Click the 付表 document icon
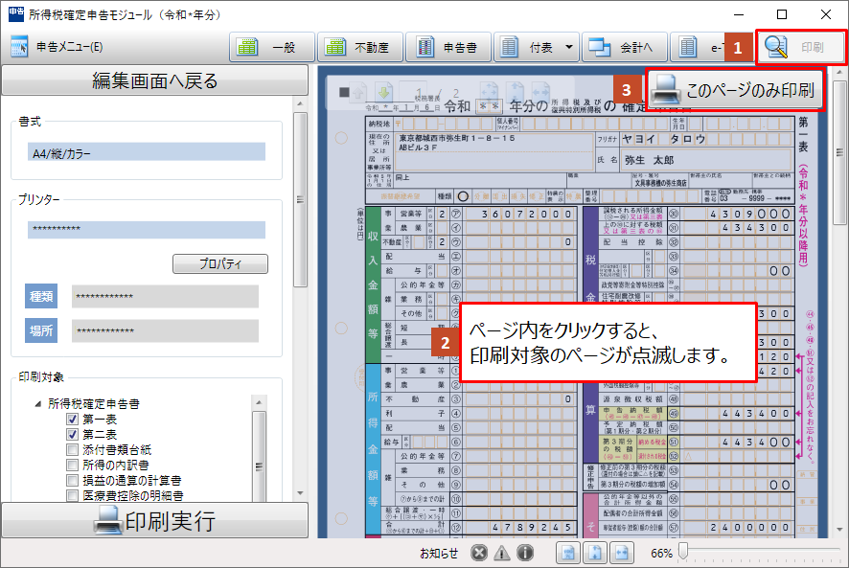This screenshot has width=849, height=568. coord(510,47)
